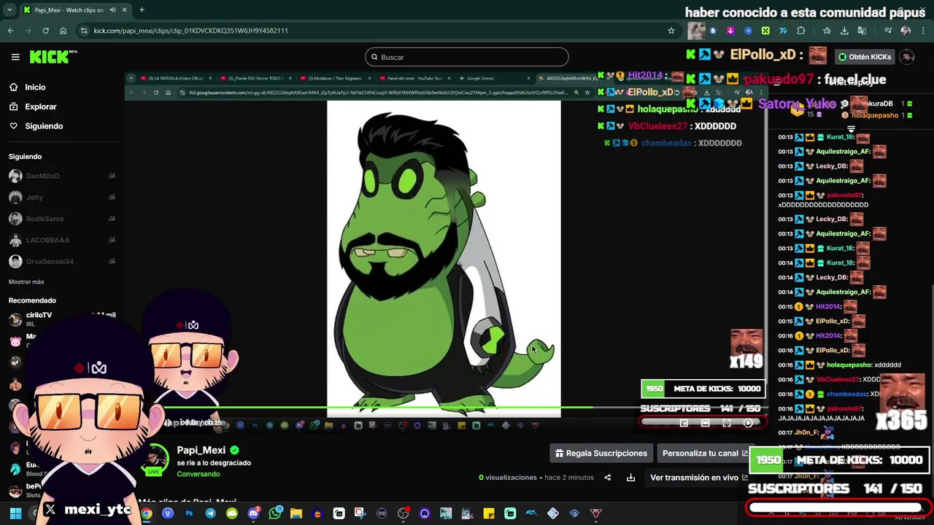Click the Conversando category link
Image resolution: width=934 pixels, height=525 pixels.
coord(198,474)
